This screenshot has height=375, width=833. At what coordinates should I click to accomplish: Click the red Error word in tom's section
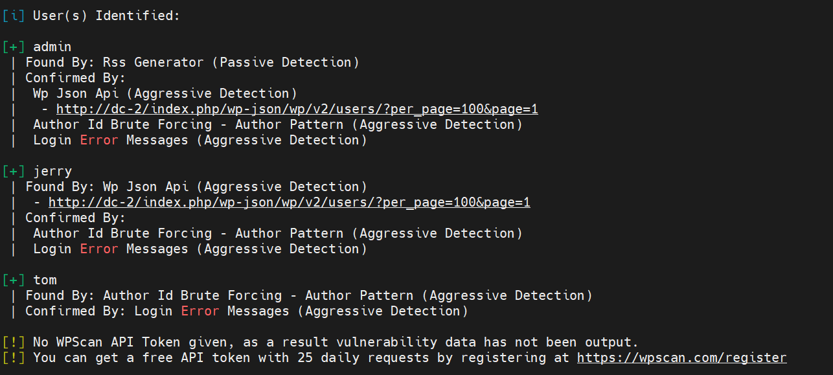coord(200,311)
